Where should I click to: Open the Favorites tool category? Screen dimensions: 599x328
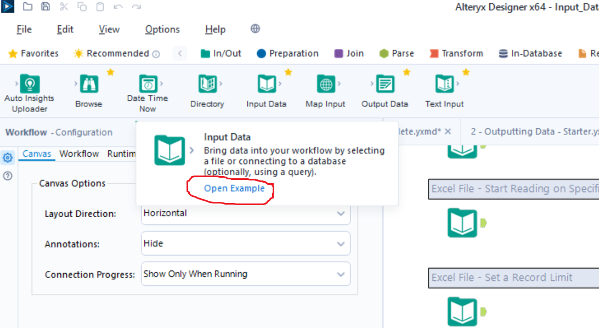33,53
